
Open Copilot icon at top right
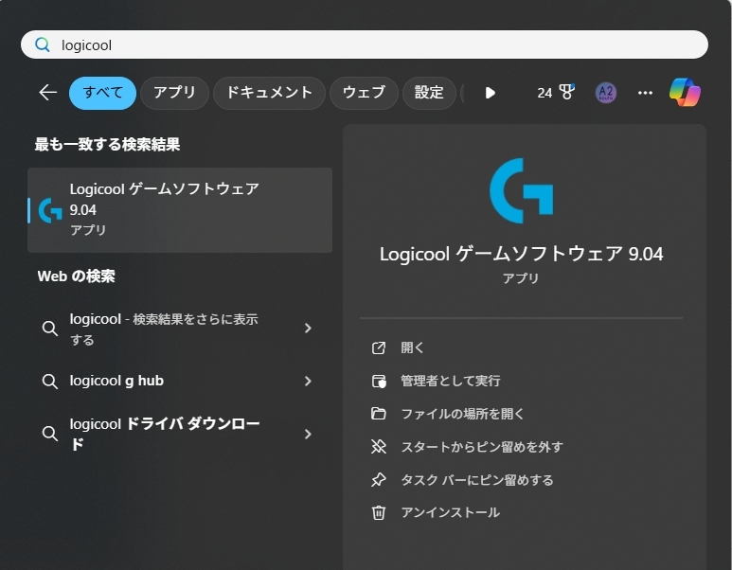tap(685, 92)
